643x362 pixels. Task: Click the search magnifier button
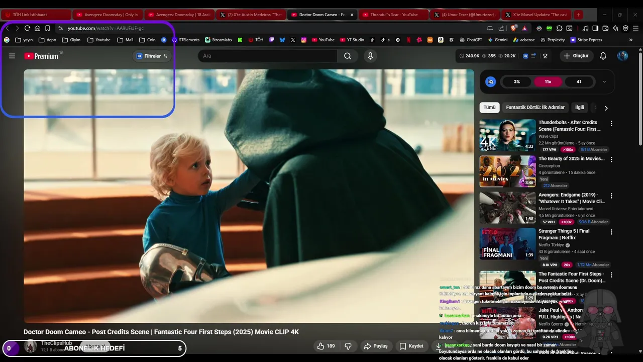point(348,56)
